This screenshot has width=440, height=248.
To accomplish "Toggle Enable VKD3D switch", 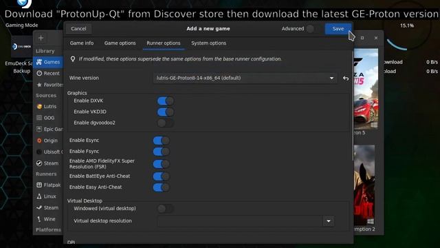I will coord(166,112).
